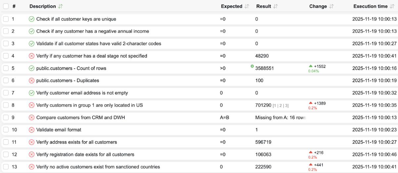This screenshot has height=173, width=398.
Task: Check the checkbox for row 4
Action: pyautogui.click(x=6, y=56)
